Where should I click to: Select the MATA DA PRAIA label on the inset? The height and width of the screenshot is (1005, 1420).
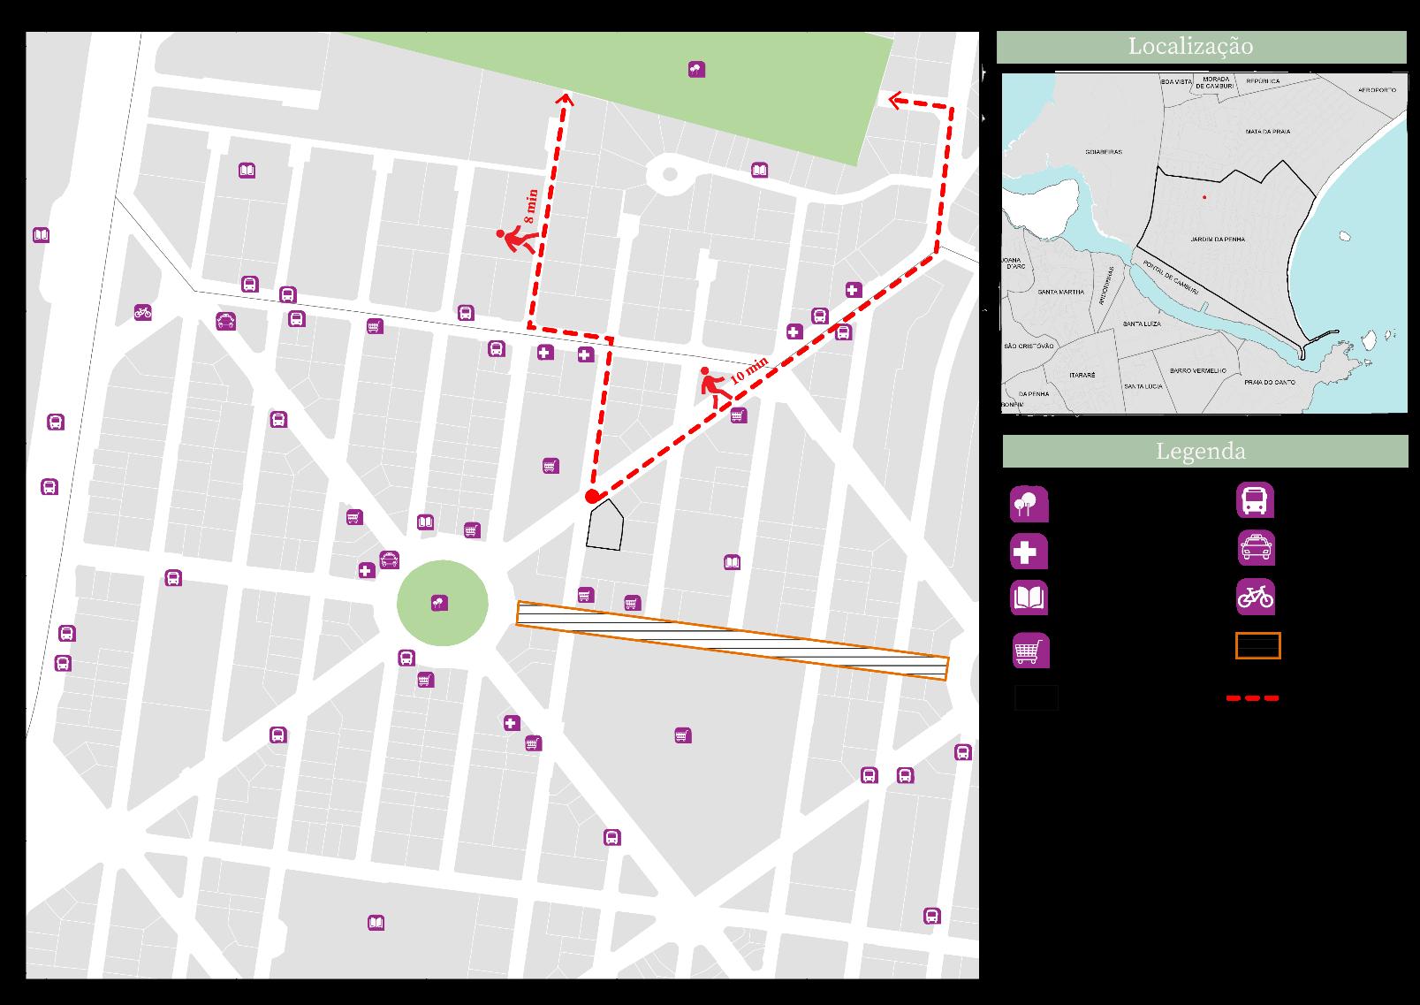point(1268,132)
